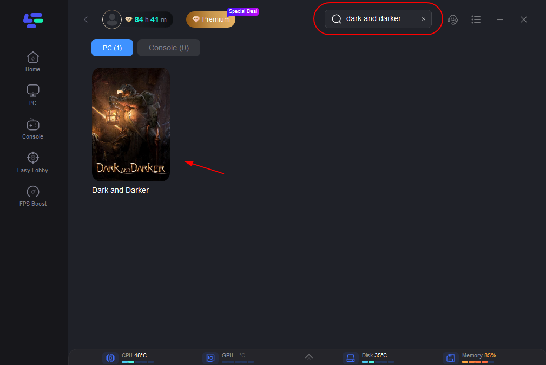Screen dimensions: 546x365
Task: Check remaining time 84 h 41 m
Action: pos(150,20)
